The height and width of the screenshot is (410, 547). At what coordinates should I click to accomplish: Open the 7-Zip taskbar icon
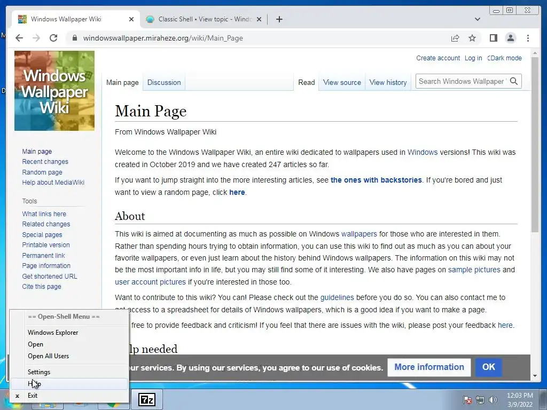click(146, 399)
